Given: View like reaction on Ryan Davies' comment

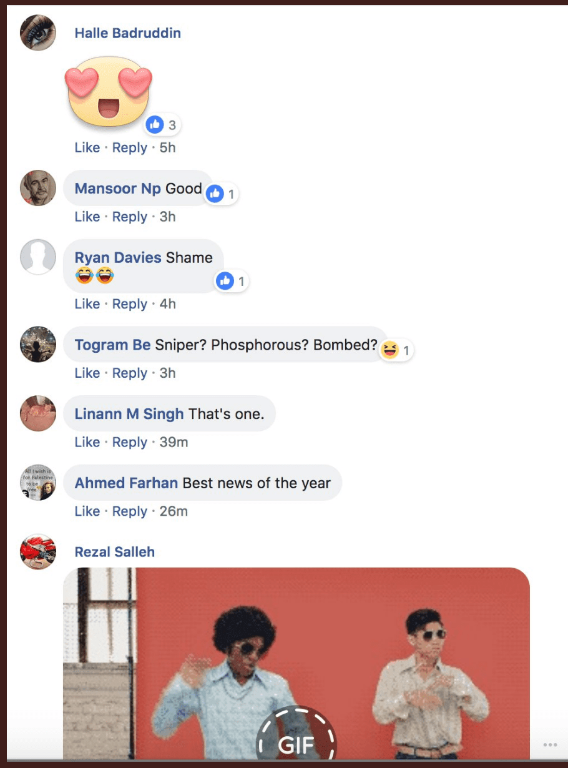Looking at the screenshot, I should [x=232, y=282].
